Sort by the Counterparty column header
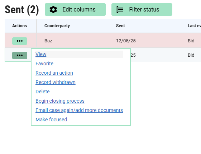The width and height of the screenshot is (201, 154). [57, 26]
